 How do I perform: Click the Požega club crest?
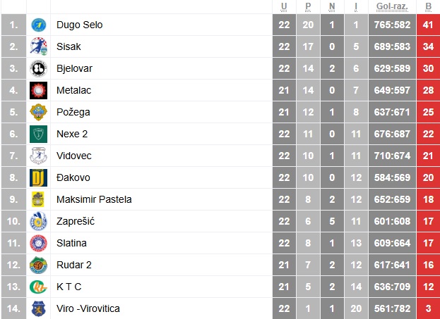38,112
